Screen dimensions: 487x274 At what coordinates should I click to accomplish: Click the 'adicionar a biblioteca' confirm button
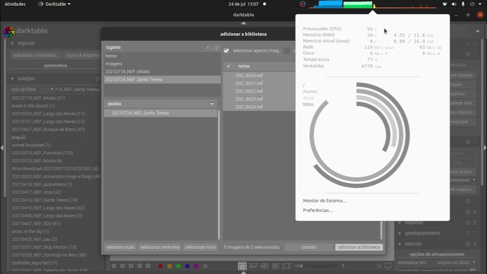click(x=359, y=247)
